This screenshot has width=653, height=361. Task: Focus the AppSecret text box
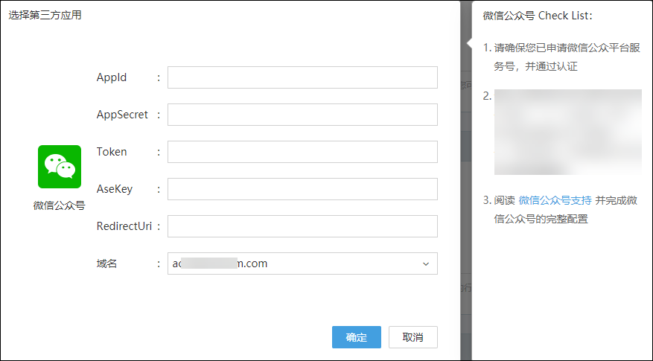pos(302,115)
